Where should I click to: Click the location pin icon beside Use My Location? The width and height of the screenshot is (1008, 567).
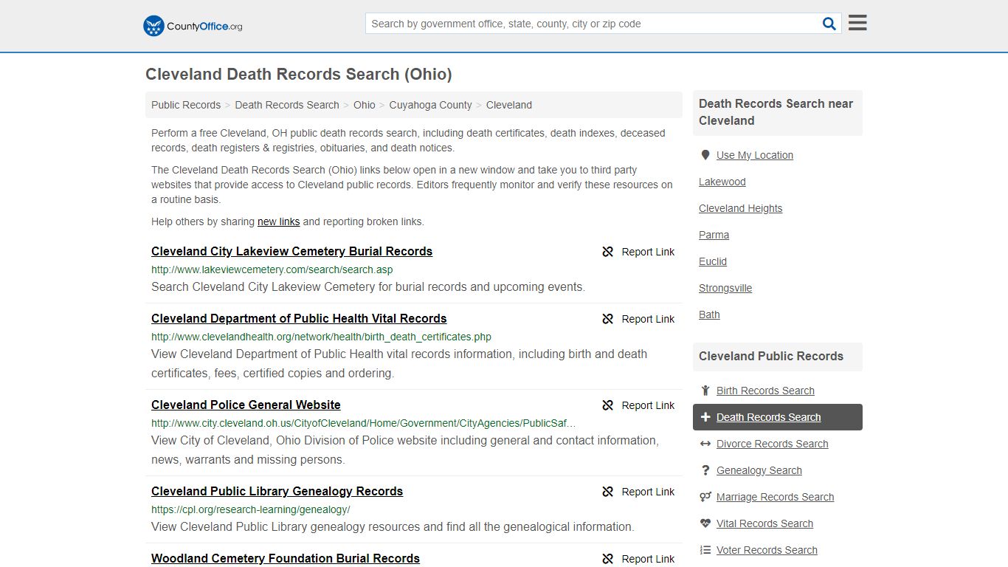pos(705,155)
